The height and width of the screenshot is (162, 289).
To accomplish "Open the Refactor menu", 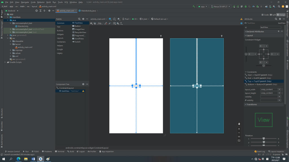I will pos(41,2).
